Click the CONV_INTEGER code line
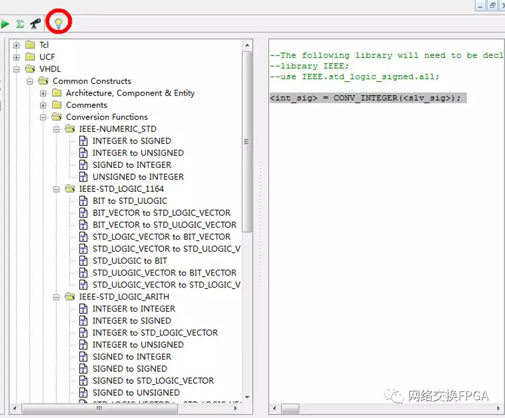The width and height of the screenshot is (505, 418). [x=368, y=98]
